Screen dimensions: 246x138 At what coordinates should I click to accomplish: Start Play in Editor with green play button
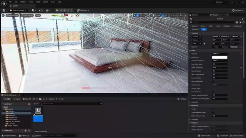(x=57, y=10)
